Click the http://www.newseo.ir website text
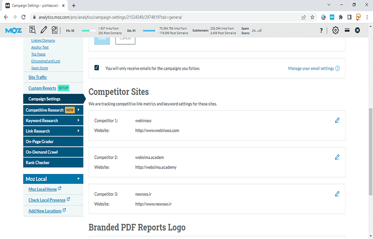The width and height of the screenshot is (373, 239). pyautogui.click(x=153, y=204)
